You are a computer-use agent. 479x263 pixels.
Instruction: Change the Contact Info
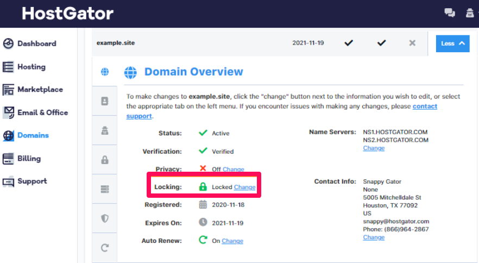(x=374, y=237)
